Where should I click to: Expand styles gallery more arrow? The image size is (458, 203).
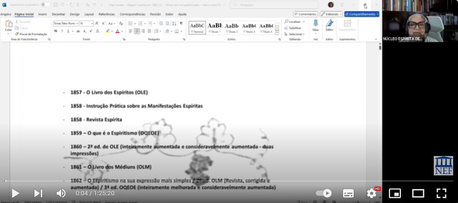(x=277, y=33)
